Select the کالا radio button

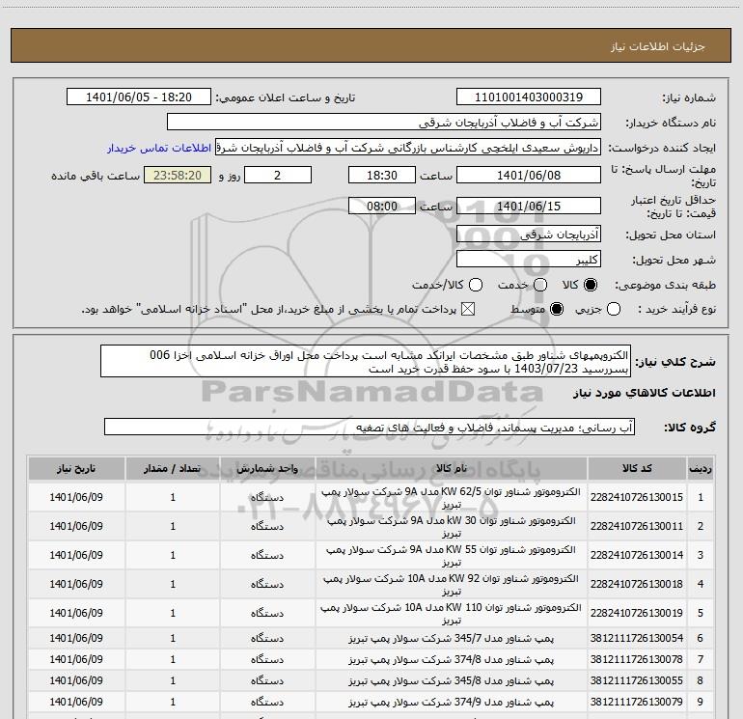coord(591,285)
